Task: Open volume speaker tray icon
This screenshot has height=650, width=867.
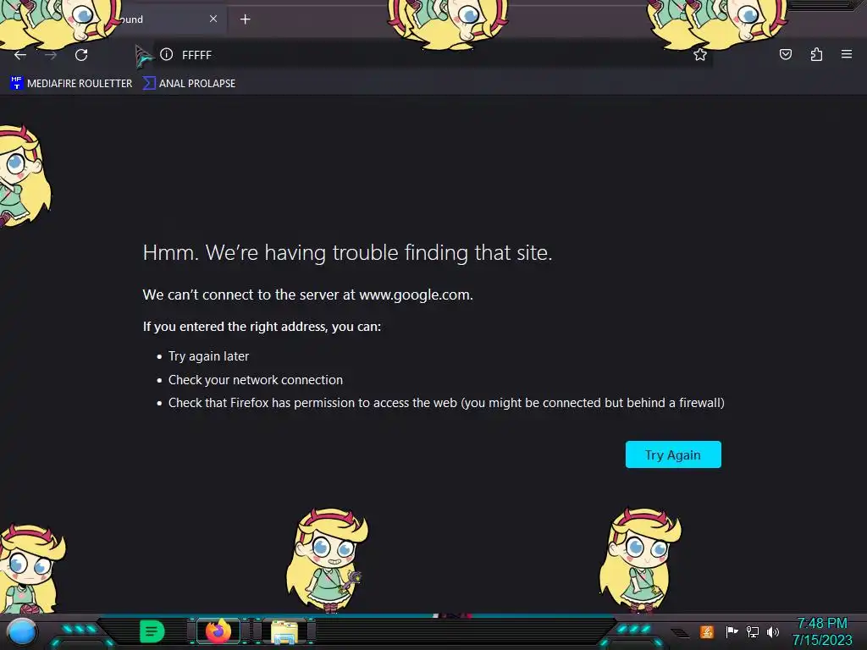Action: (773, 631)
